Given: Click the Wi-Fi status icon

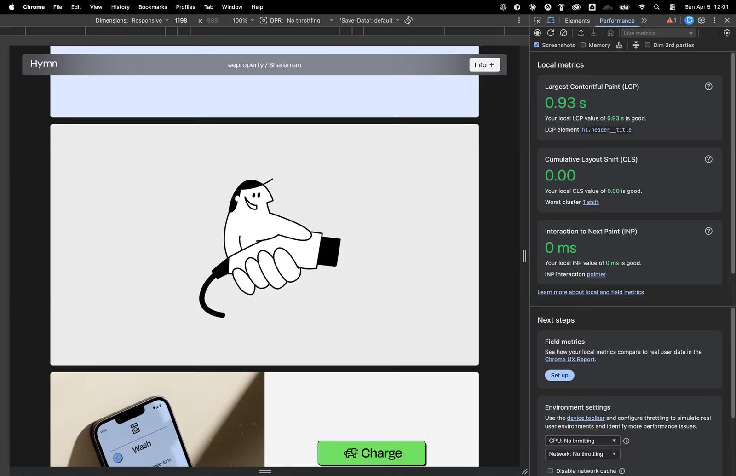Looking at the screenshot, I should (642, 7).
